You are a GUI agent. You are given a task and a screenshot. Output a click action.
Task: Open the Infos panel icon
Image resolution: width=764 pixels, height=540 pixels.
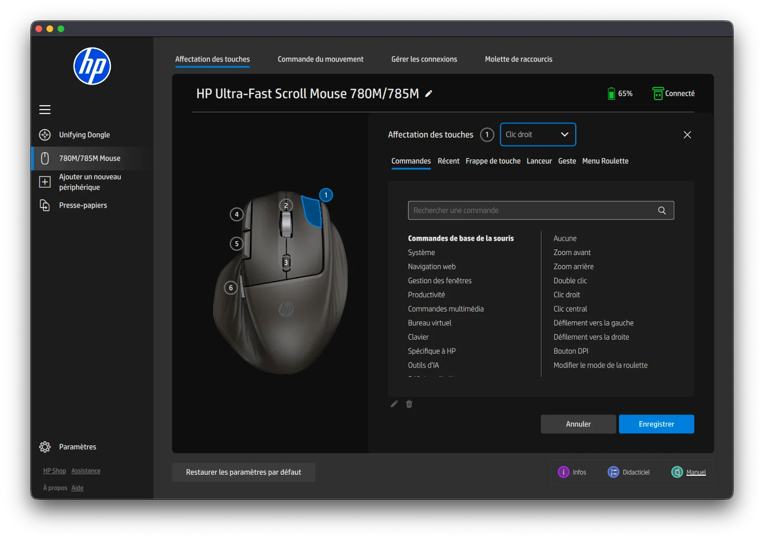click(564, 472)
